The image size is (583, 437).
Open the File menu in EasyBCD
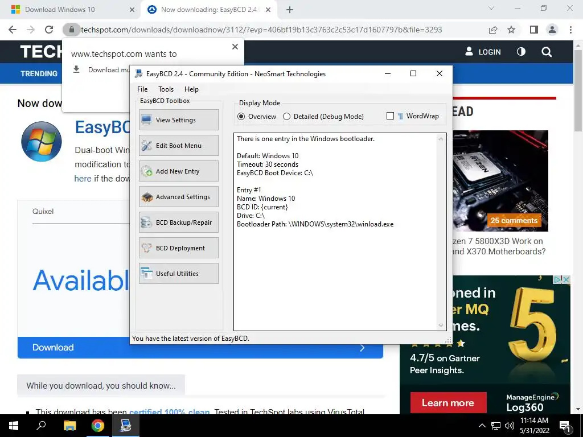click(142, 89)
